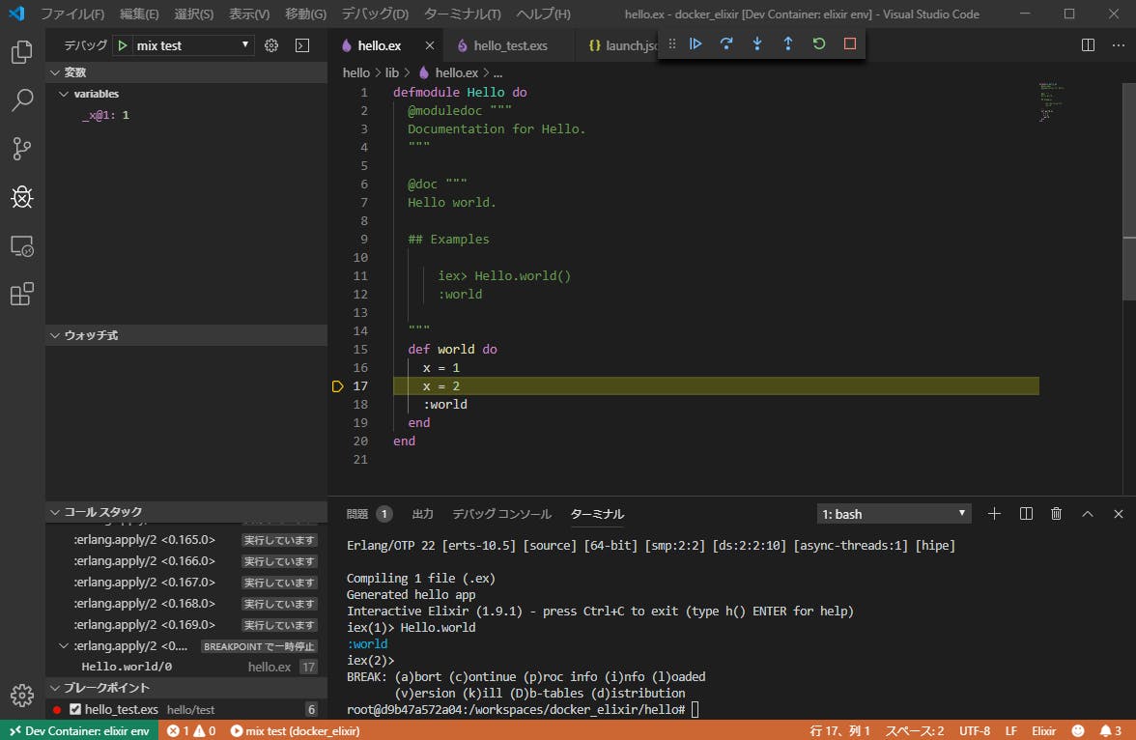Open launch.json via debug gear icon
This screenshot has height=740, width=1136.
point(271,45)
